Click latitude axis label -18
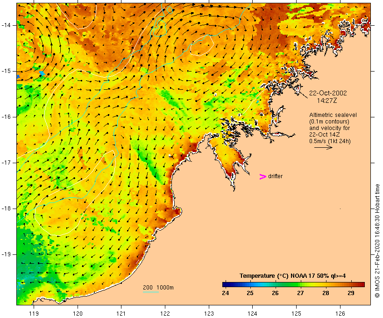 pos(6,209)
